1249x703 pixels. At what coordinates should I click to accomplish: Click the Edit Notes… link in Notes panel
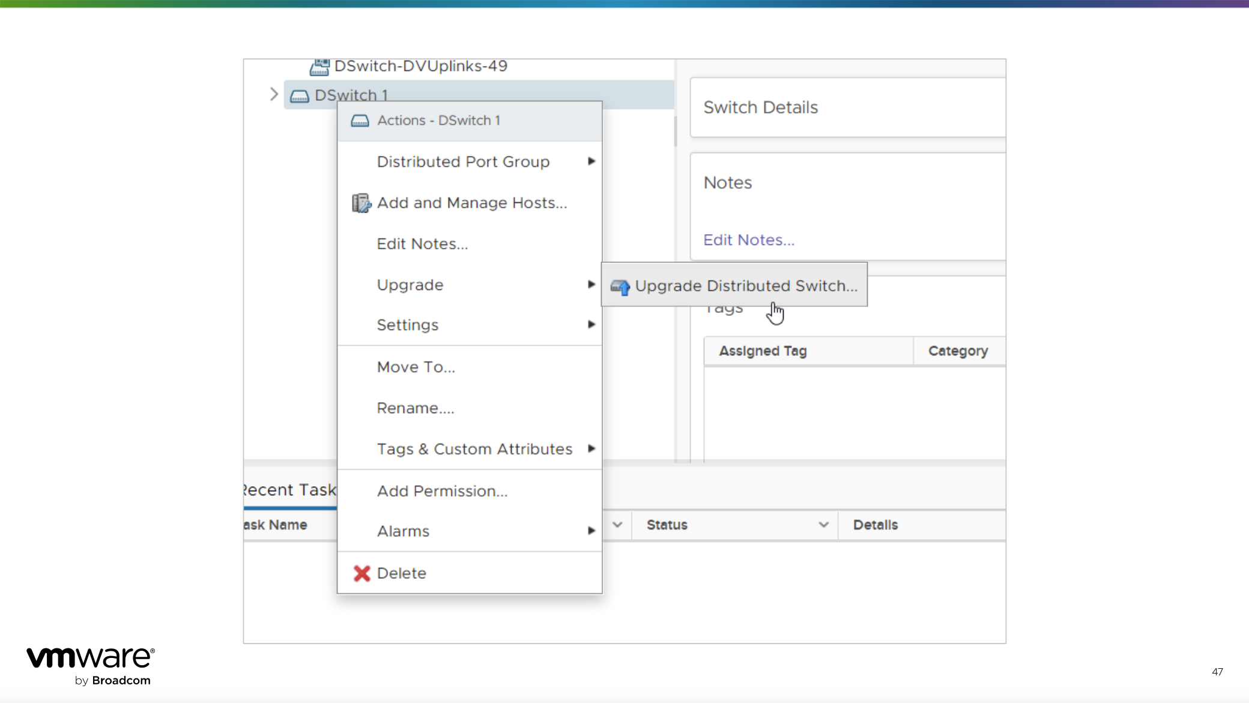click(x=749, y=240)
